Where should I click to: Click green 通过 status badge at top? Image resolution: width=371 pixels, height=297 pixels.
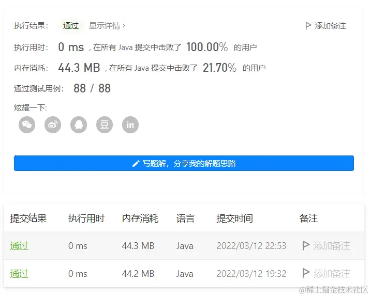(x=71, y=25)
